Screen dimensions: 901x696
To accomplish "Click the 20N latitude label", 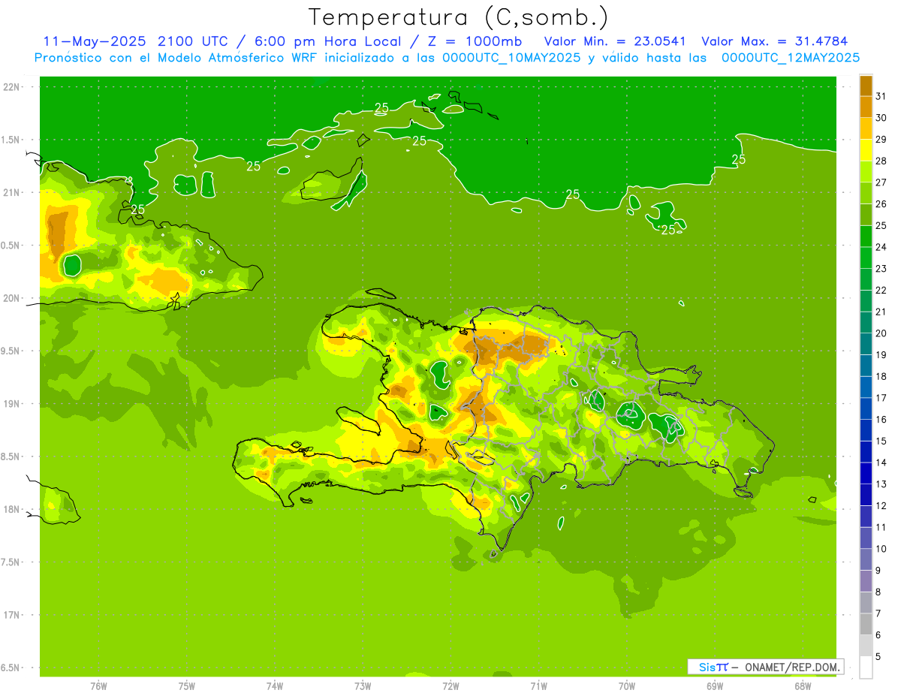I will pos(12,299).
